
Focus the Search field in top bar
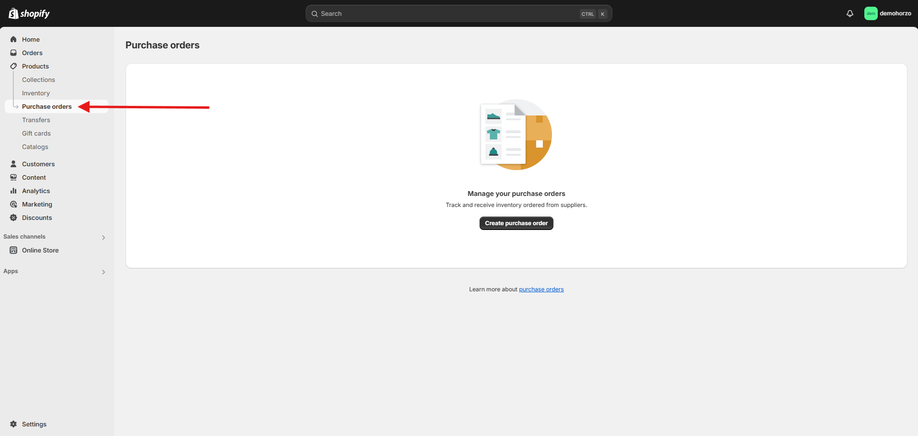(x=446, y=13)
